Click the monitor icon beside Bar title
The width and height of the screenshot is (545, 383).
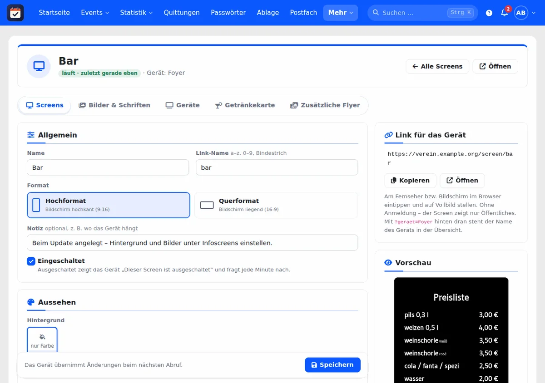pyautogui.click(x=39, y=66)
